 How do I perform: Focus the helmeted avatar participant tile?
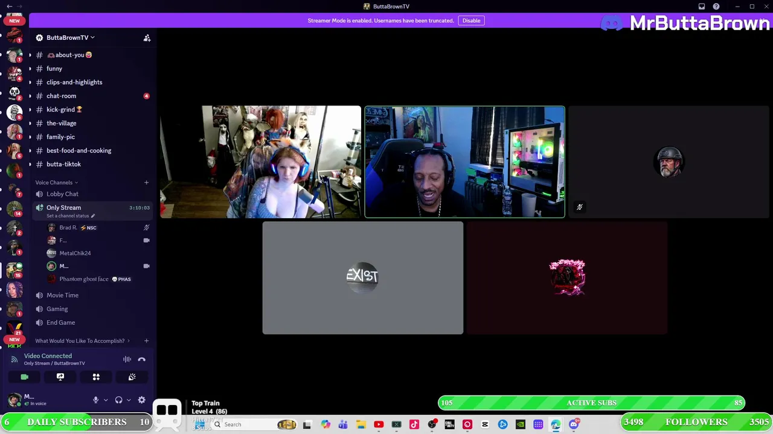(669, 162)
